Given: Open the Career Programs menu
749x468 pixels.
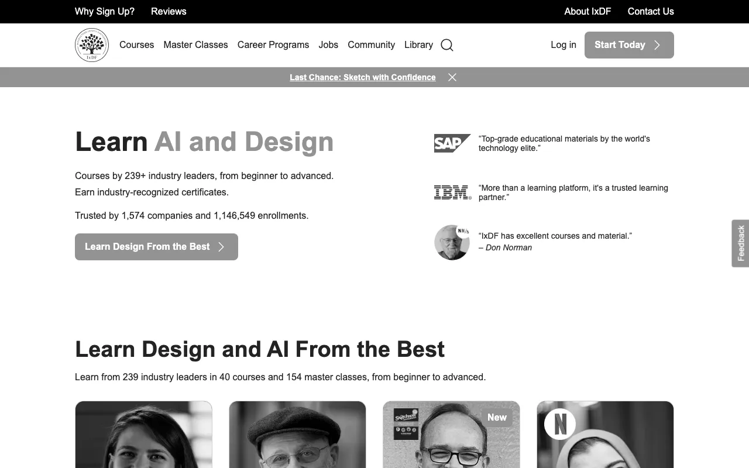Looking at the screenshot, I should click(273, 45).
